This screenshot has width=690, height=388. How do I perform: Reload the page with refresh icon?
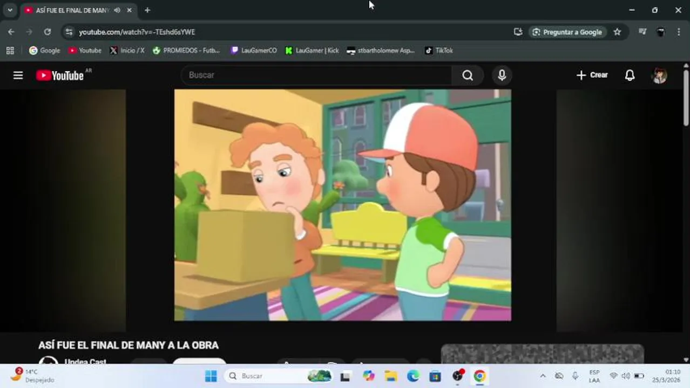[48, 32]
